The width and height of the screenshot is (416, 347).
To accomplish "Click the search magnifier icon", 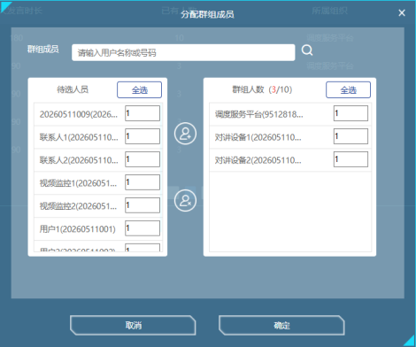I will coord(307,50).
